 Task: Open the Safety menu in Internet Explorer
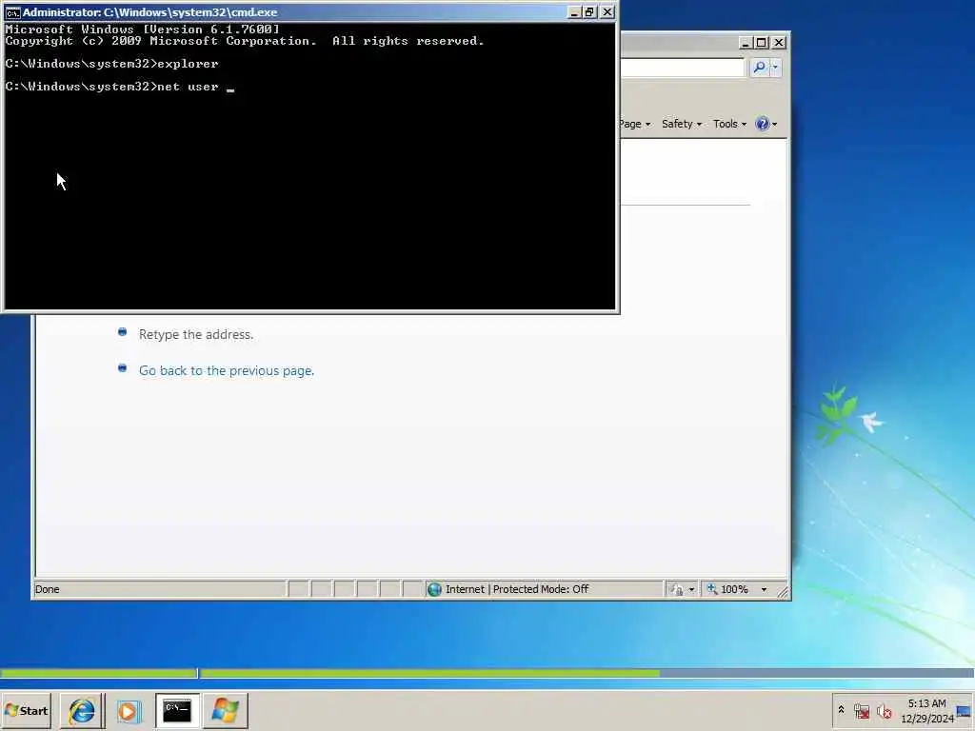pos(682,124)
